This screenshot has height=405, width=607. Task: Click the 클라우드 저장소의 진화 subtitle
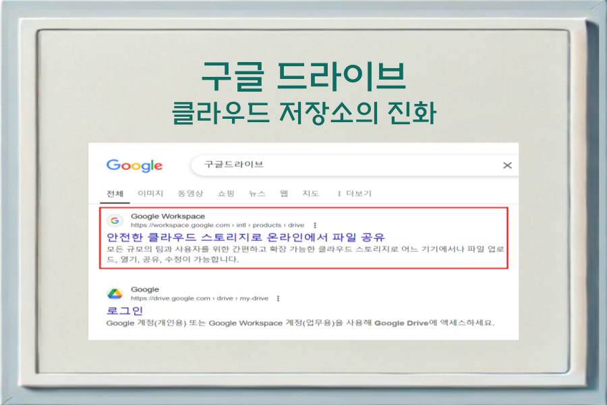click(x=304, y=113)
